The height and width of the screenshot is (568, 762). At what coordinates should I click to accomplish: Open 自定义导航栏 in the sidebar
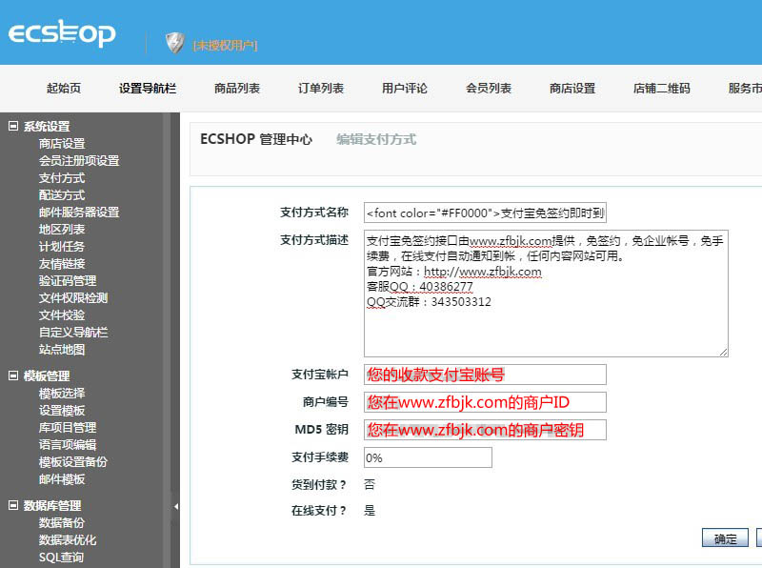coord(73,333)
